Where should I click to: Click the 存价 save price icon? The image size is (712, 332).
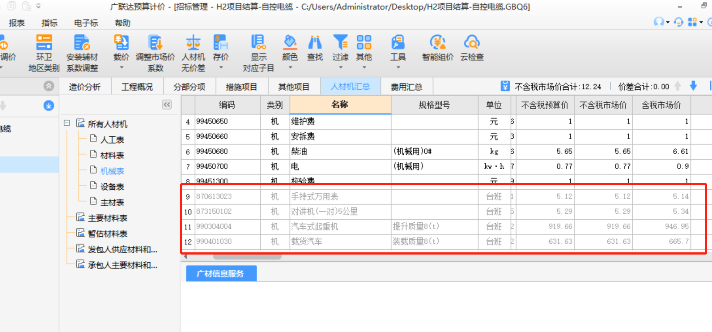pyautogui.click(x=221, y=43)
